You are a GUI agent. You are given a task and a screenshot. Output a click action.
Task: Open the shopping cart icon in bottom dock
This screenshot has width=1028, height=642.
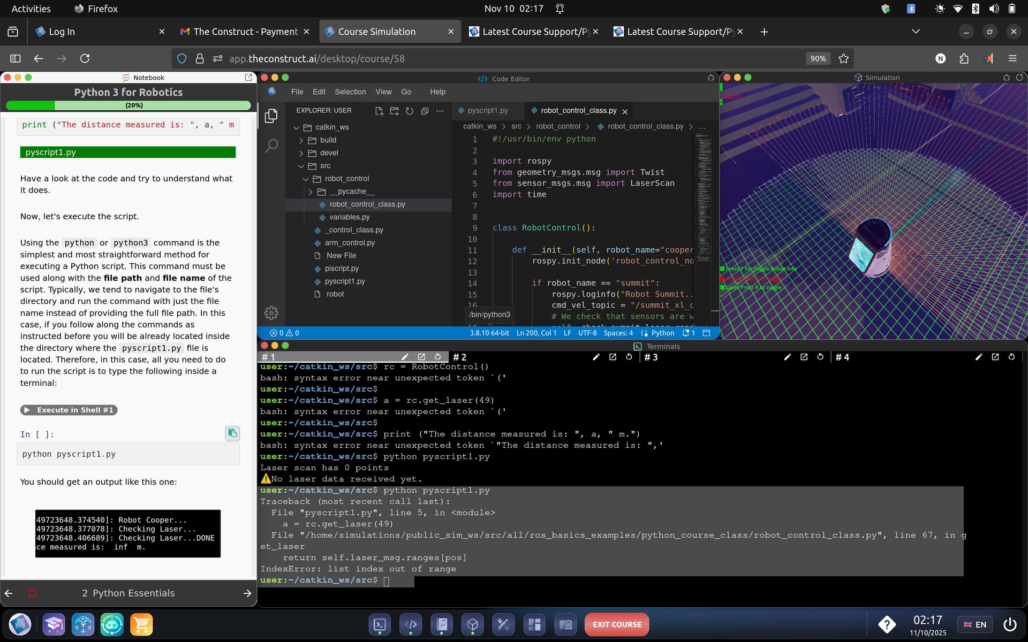(141, 624)
